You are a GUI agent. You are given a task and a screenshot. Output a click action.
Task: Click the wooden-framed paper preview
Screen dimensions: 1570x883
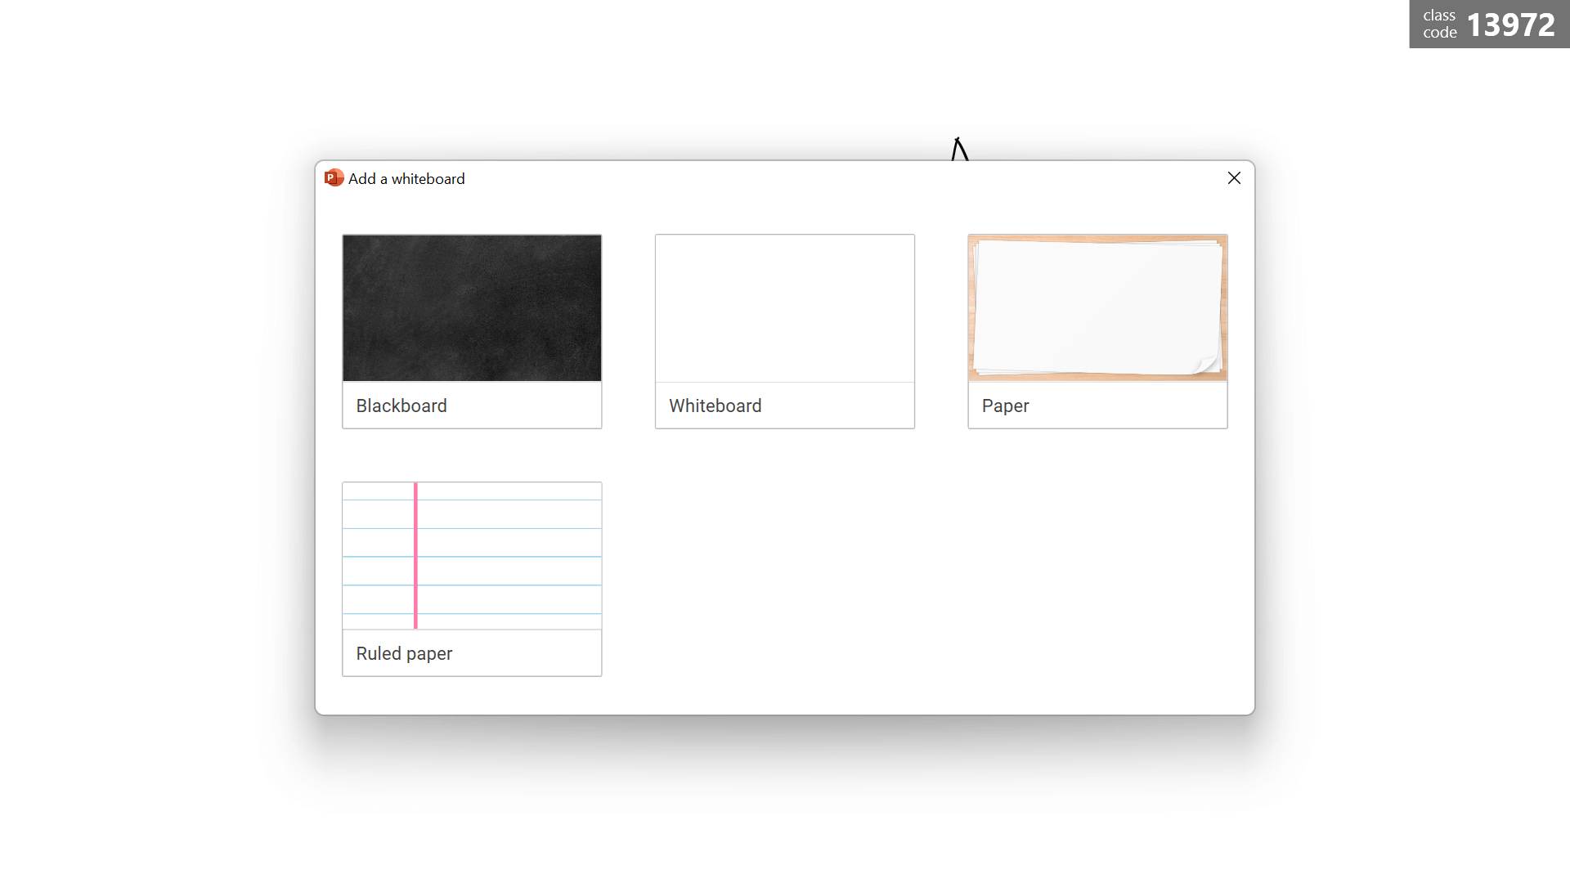1097,308
